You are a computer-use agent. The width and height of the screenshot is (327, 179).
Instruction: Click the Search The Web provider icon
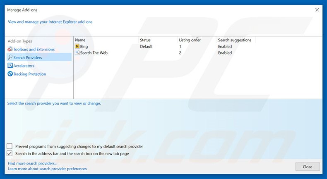(x=77, y=53)
